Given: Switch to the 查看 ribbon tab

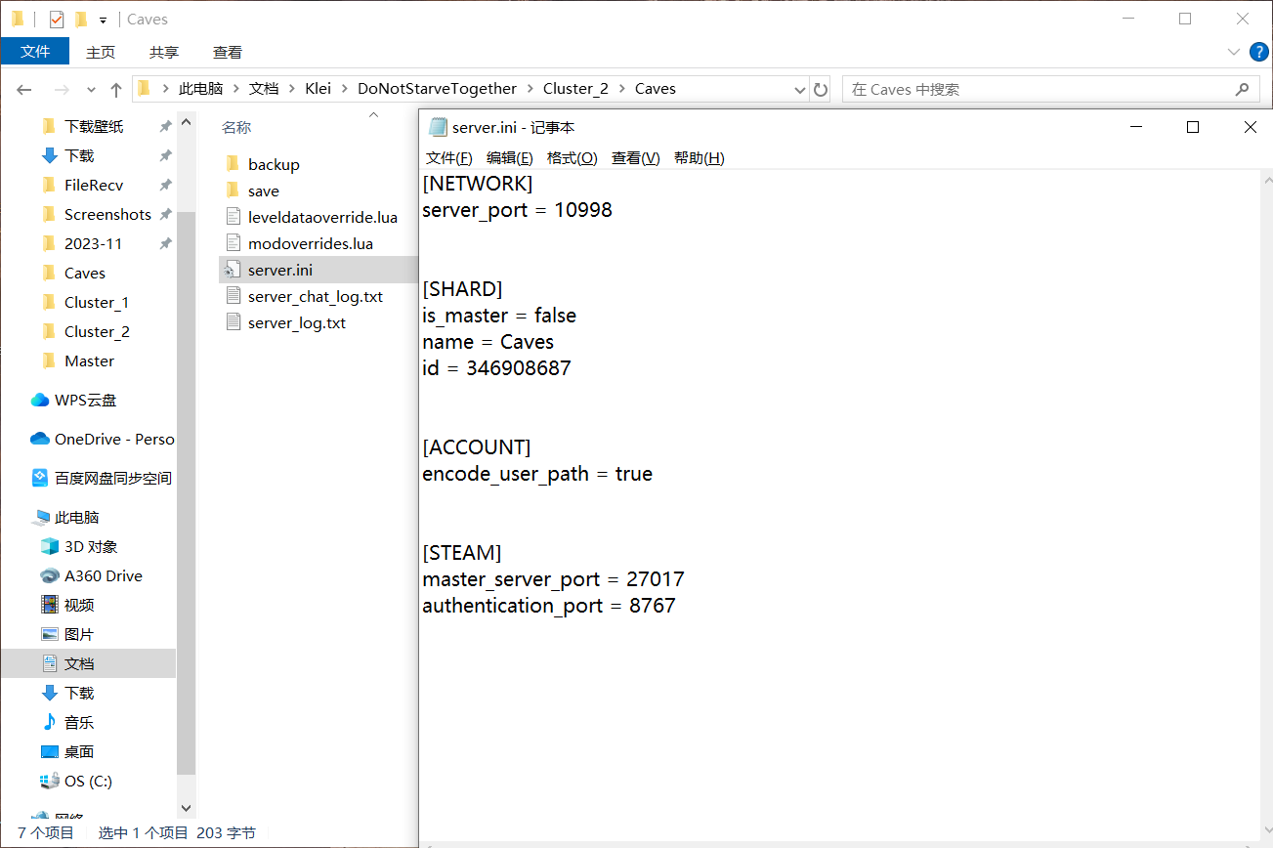Looking at the screenshot, I should [x=228, y=52].
